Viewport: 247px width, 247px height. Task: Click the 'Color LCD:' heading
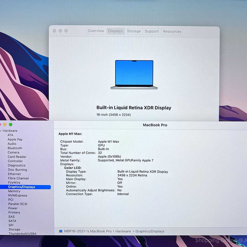[73, 168]
